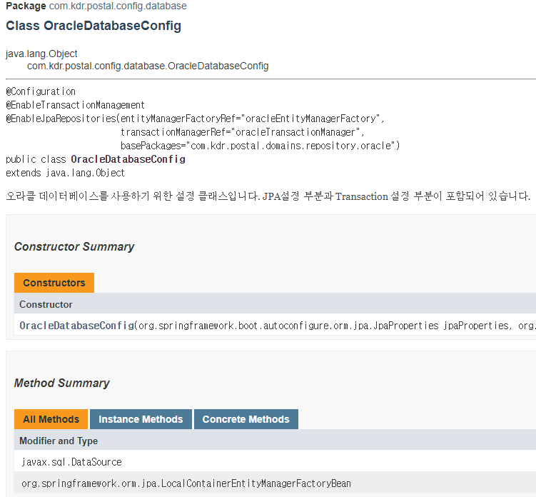Click the java.lang.Object inheritance entry
The height and width of the screenshot is (497, 536).
[41, 54]
